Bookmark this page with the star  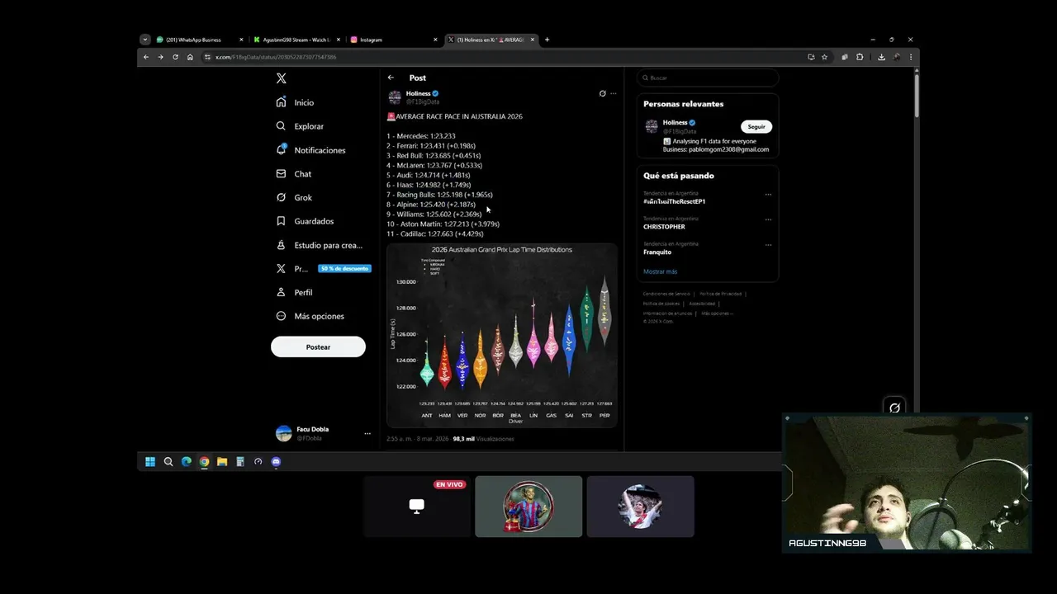[x=824, y=57]
